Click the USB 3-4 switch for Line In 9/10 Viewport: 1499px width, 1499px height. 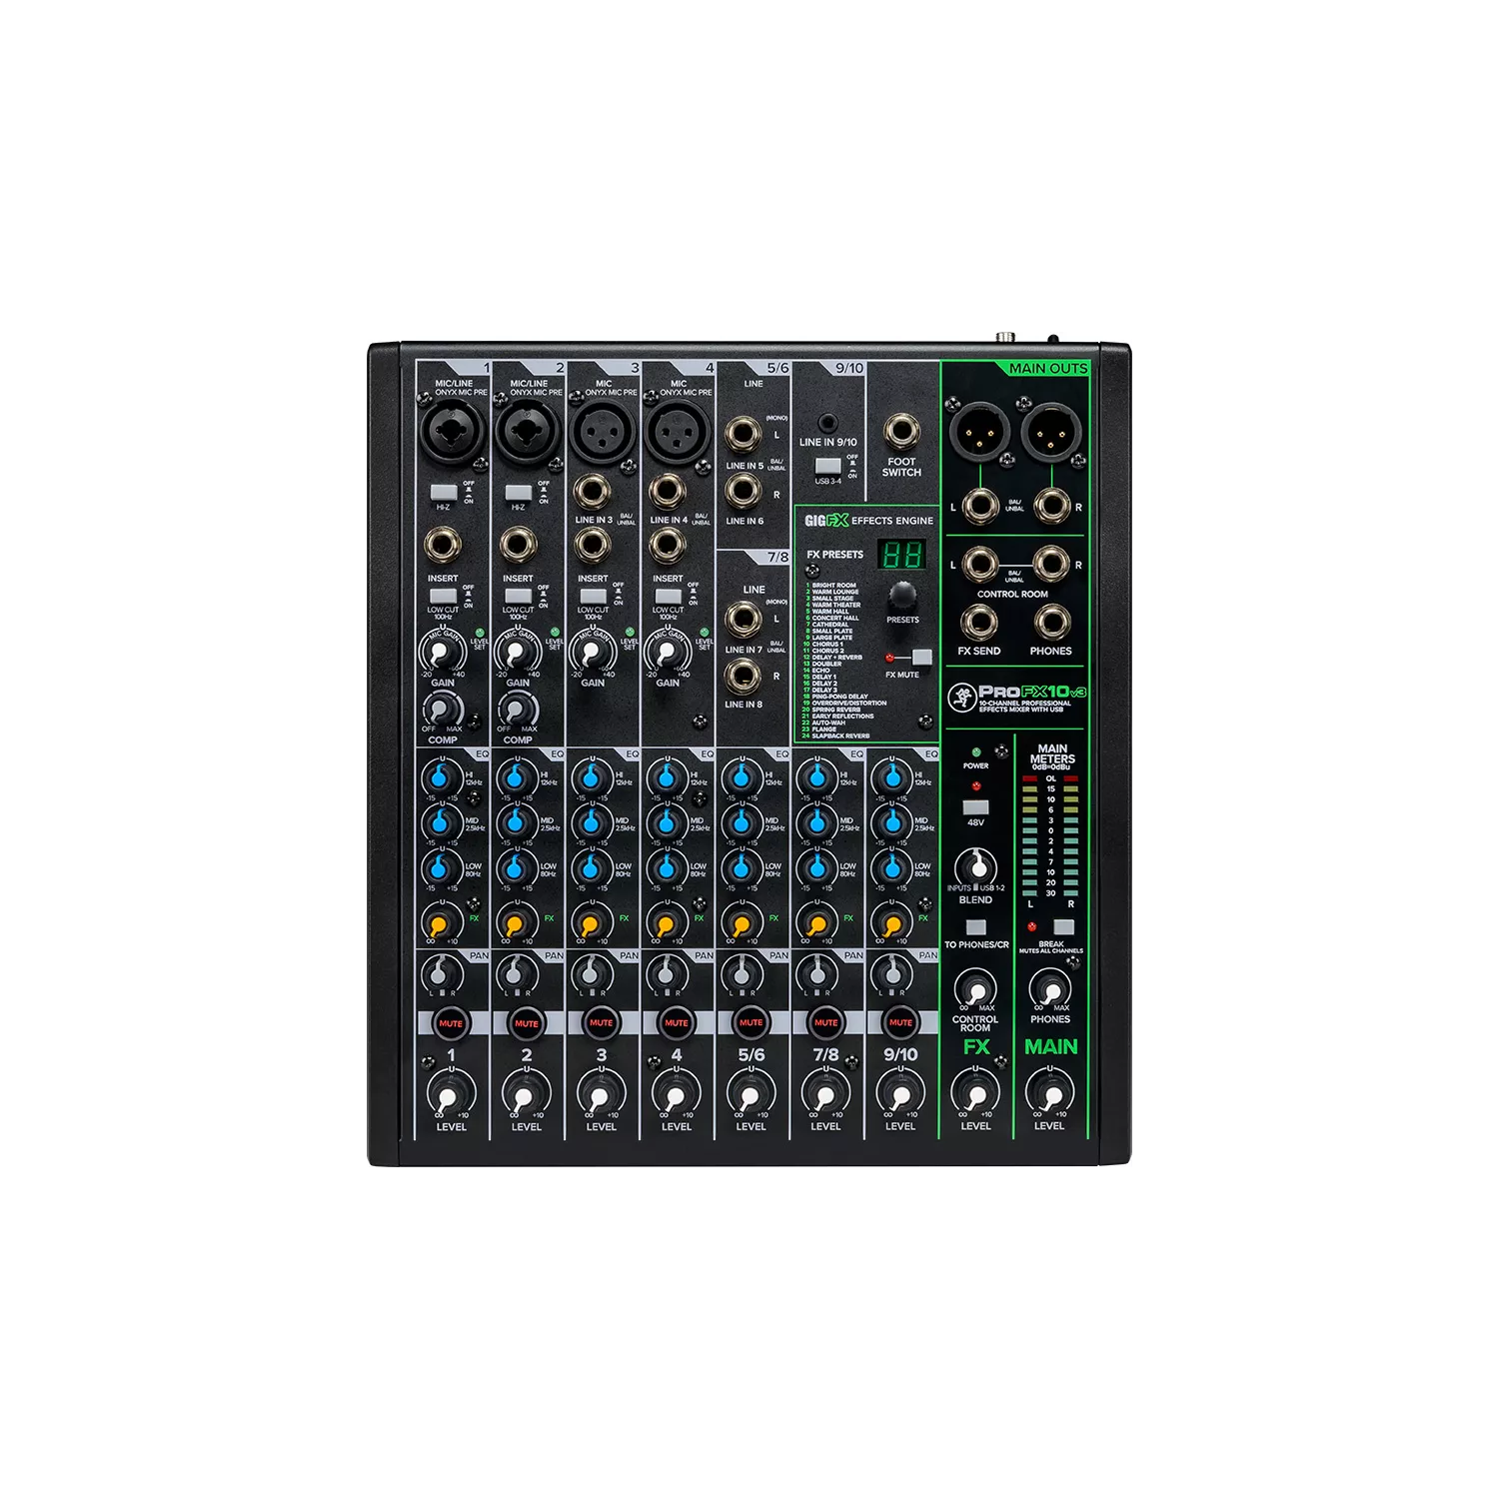[x=826, y=466]
